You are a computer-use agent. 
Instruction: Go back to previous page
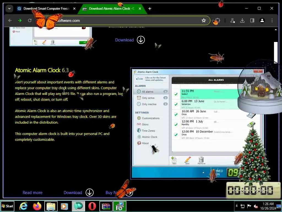[10, 20]
